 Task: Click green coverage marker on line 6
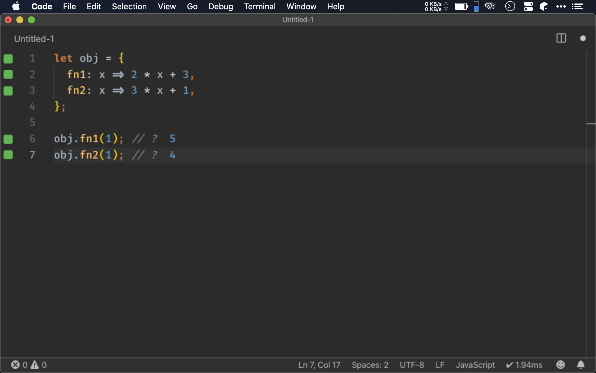click(x=8, y=139)
